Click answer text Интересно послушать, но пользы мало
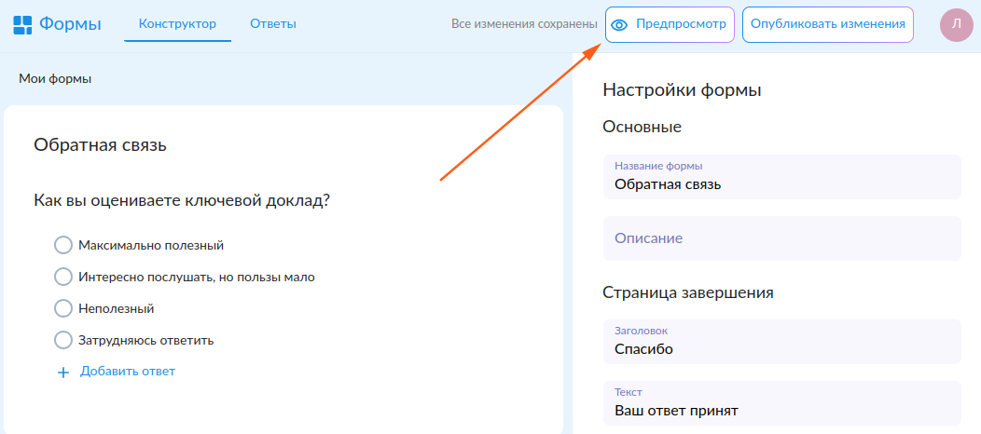This screenshot has width=981, height=434. [197, 277]
